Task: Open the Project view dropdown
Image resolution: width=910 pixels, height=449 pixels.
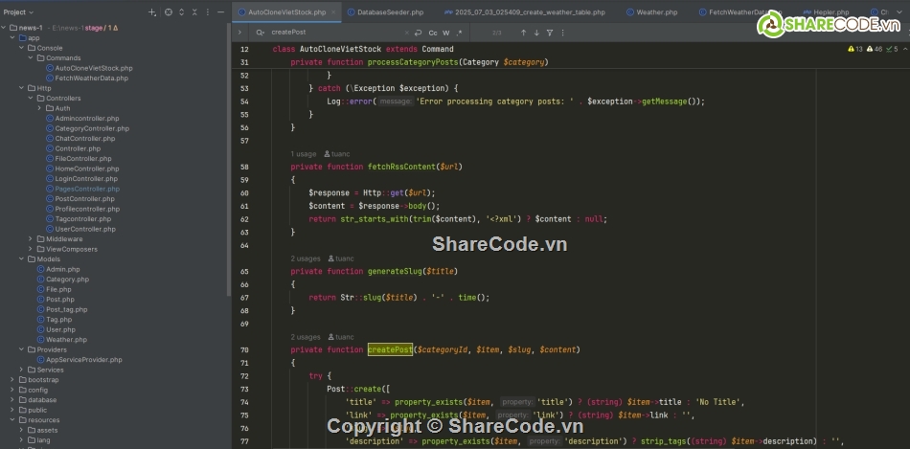Action: point(18,12)
